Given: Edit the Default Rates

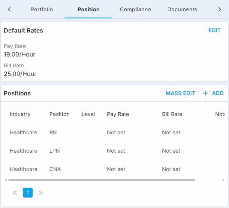Looking at the screenshot, I should click(x=214, y=30).
